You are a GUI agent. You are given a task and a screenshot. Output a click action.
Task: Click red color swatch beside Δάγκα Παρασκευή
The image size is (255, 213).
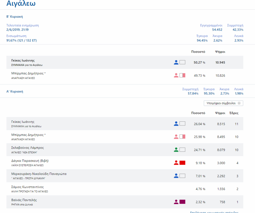coord(182,163)
